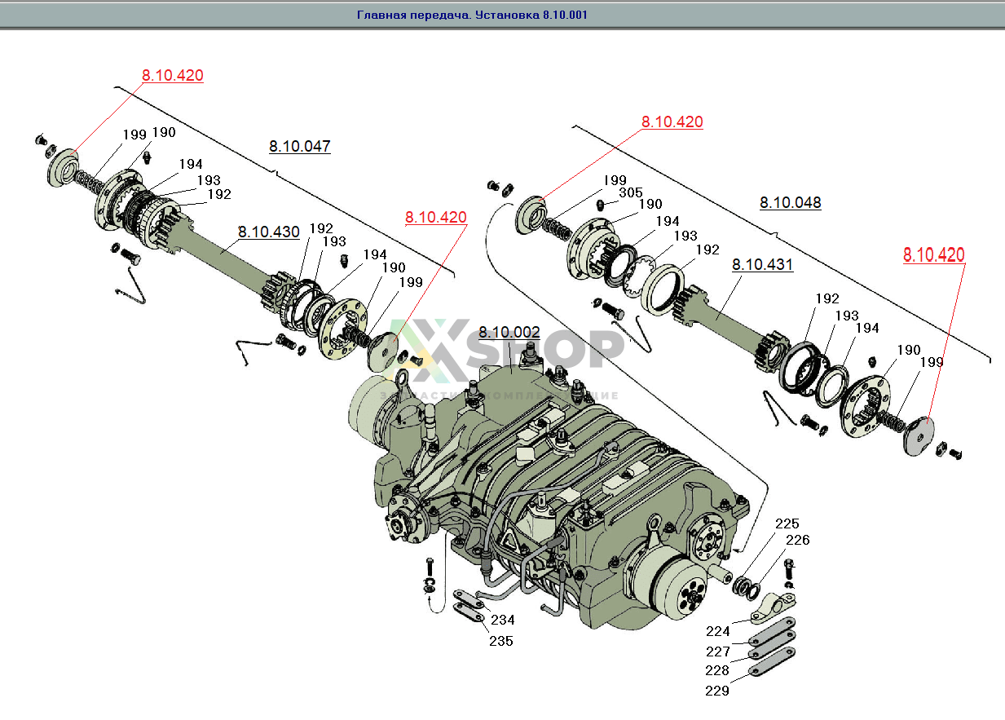Choose part number 229 label

[718, 691]
